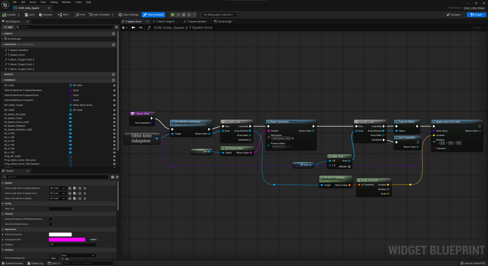The height and width of the screenshot is (266, 488).
Task: Toggle visibility of Bt_Spawn_Once variable
Action: (114, 118)
